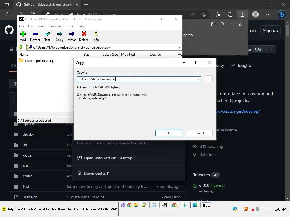This screenshot has height=217, width=290.
Task: Click the Delete icon in 7-Zip toolbar
Action: click(84, 36)
